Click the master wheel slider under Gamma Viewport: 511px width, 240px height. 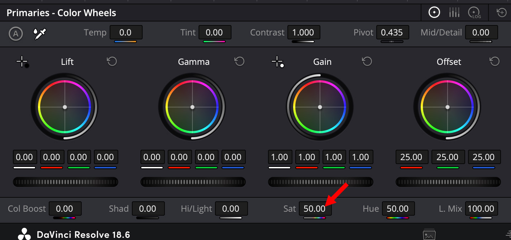[x=193, y=182]
